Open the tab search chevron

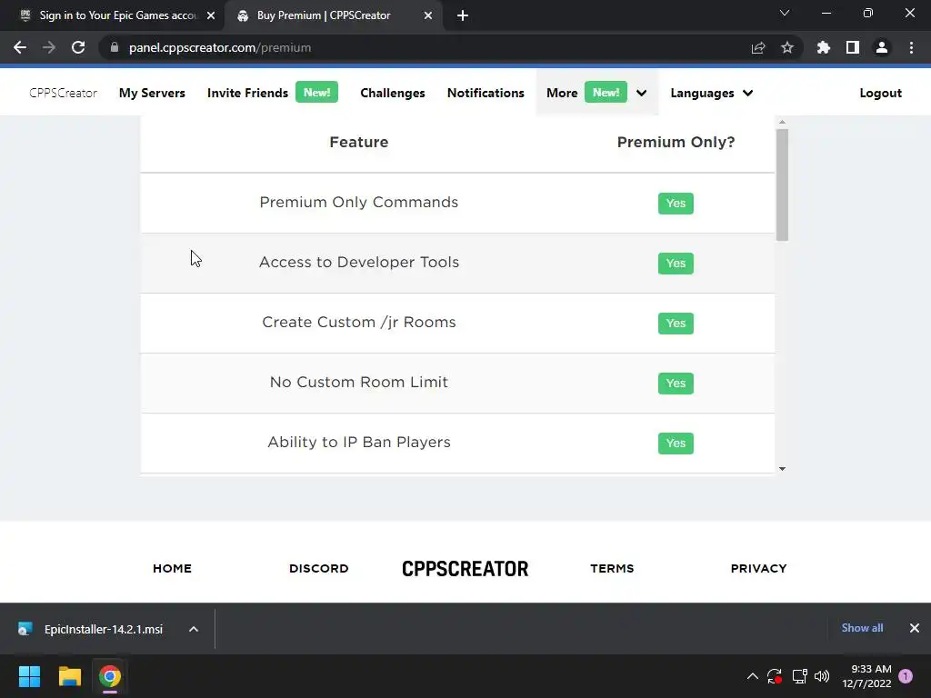(785, 13)
